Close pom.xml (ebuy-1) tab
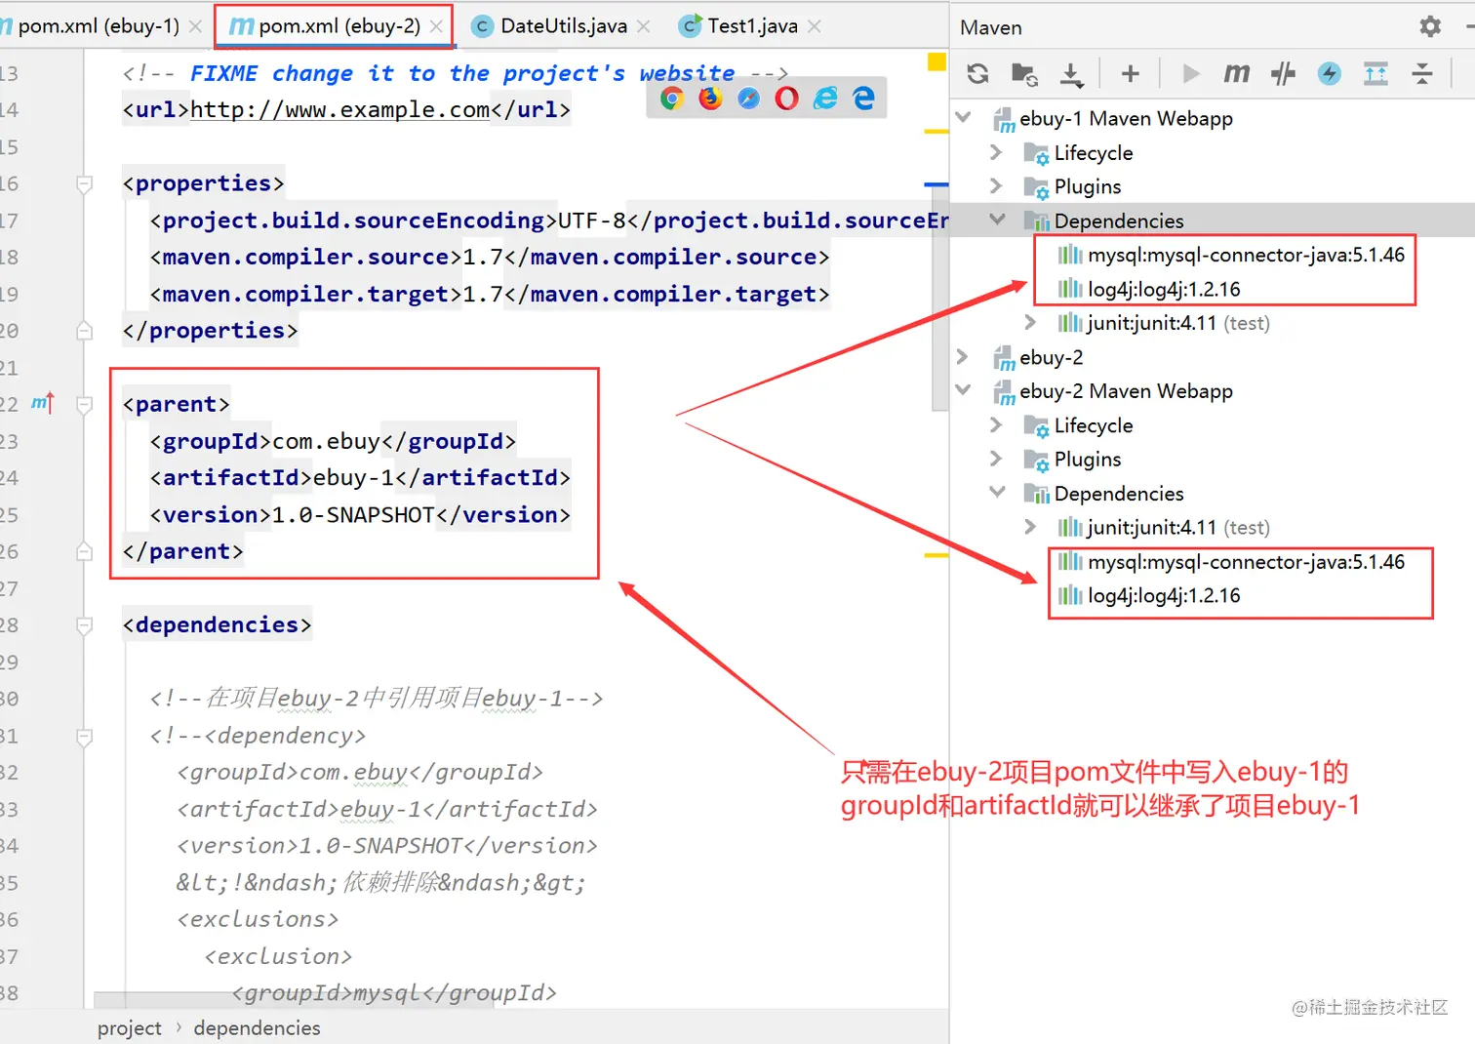Viewport: 1475px width, 1044px height. tap(195, 26)
